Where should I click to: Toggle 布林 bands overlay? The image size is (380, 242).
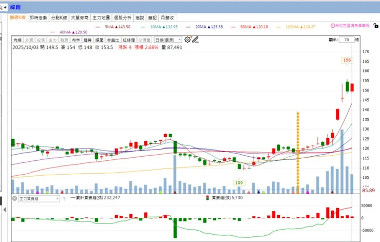pyautogui.click(x=76, y=40)
